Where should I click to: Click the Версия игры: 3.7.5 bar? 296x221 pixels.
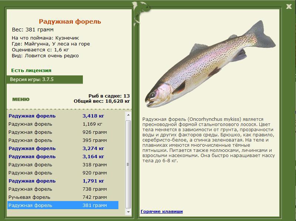[45, 79]
